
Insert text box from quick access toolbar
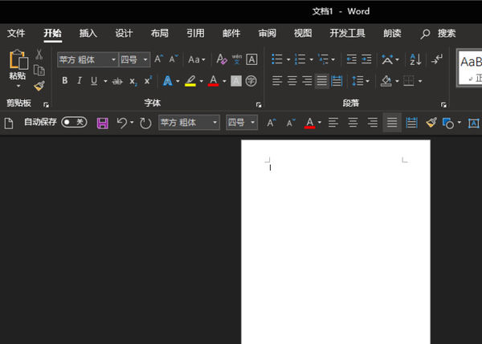(x=473, y=123)
